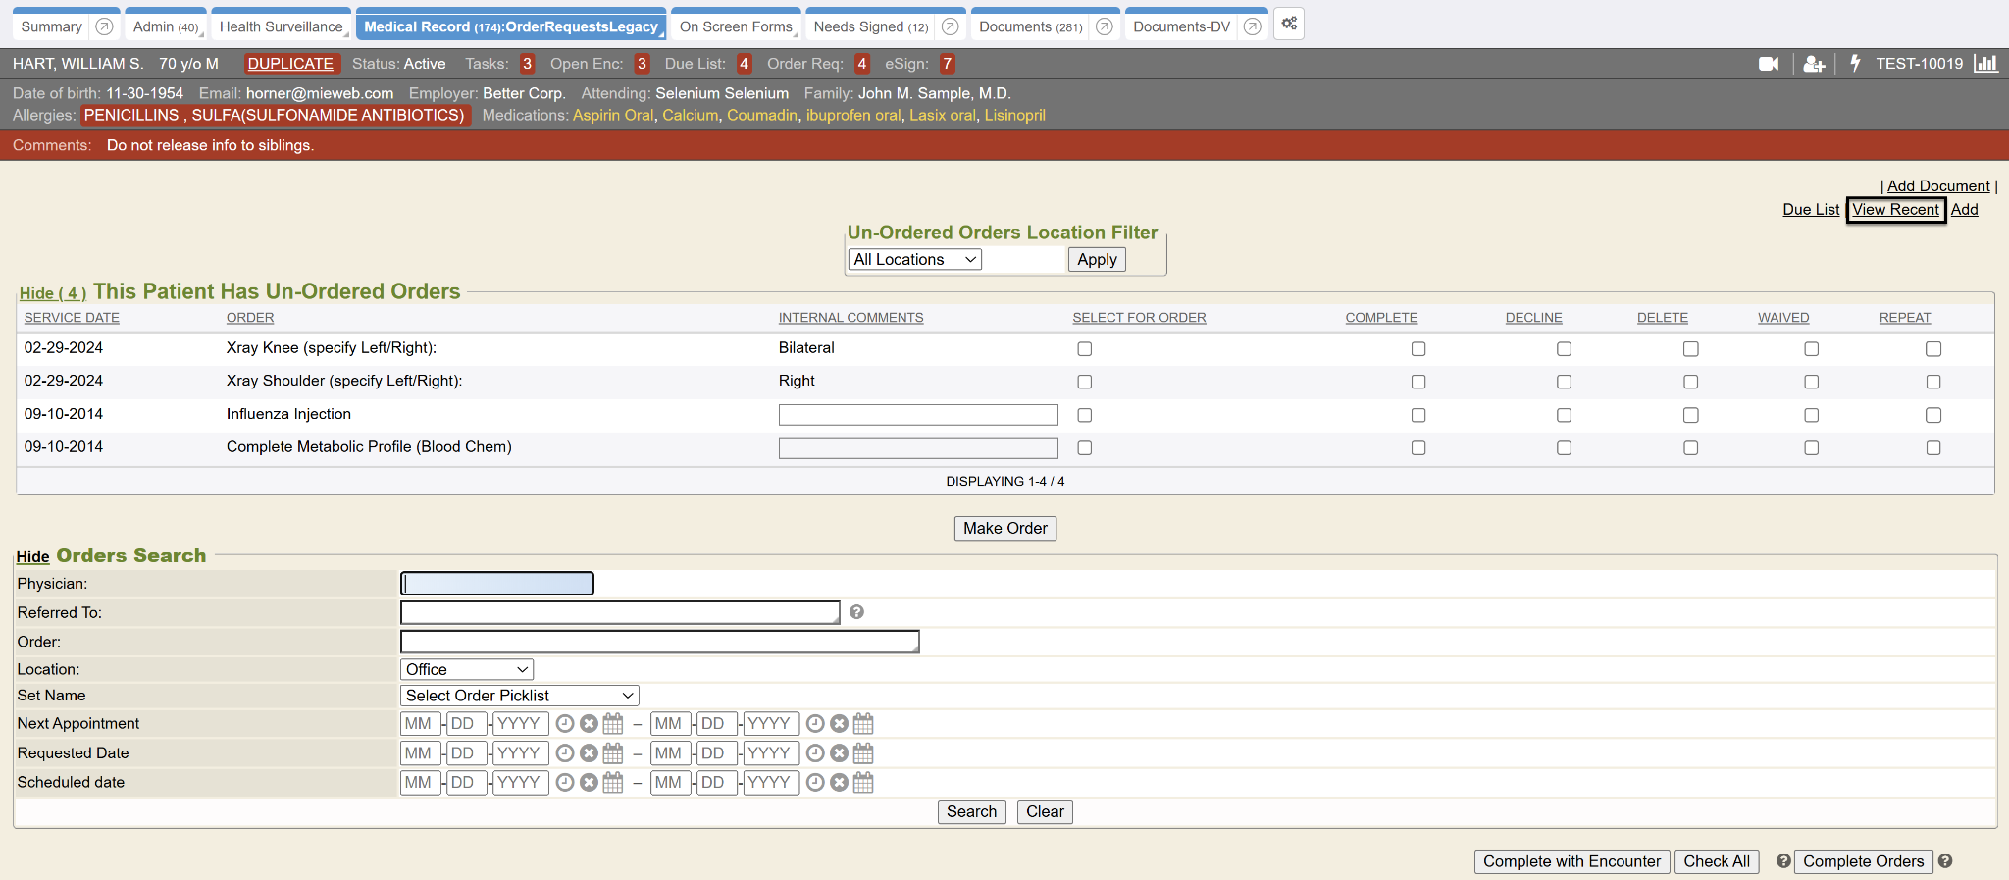This screenshot has width=2009, height=880.
Task: Check Select For Order for Xray Knee
Action: [1084, 349]
